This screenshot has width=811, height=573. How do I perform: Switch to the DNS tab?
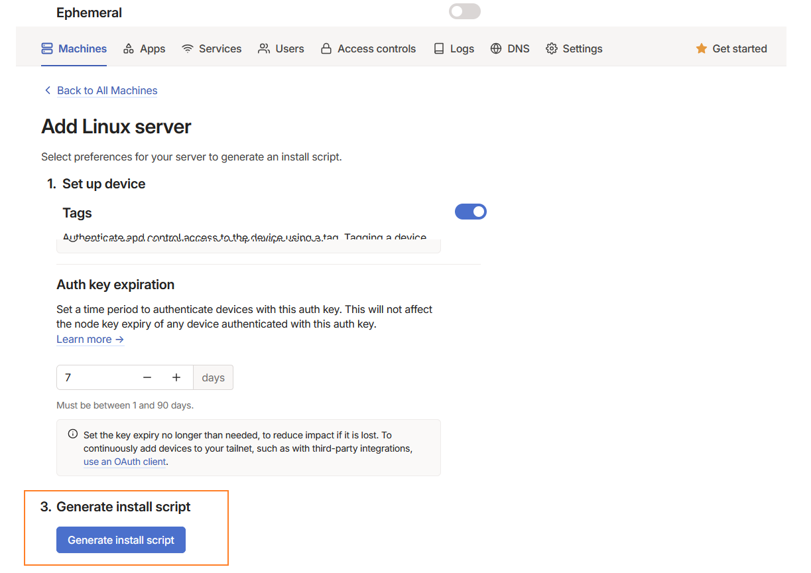[518, 48]
